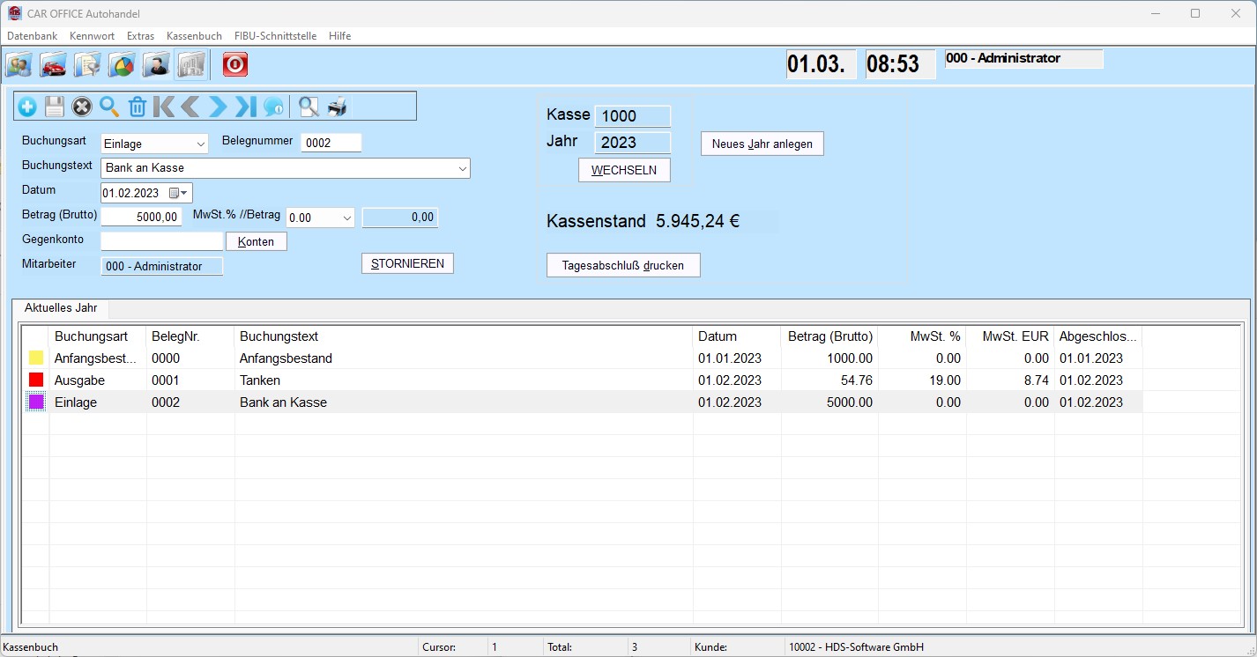Viewport: 1257px width, 657px height.
Task: Open the customers folder icon
Action: point(19,64)
